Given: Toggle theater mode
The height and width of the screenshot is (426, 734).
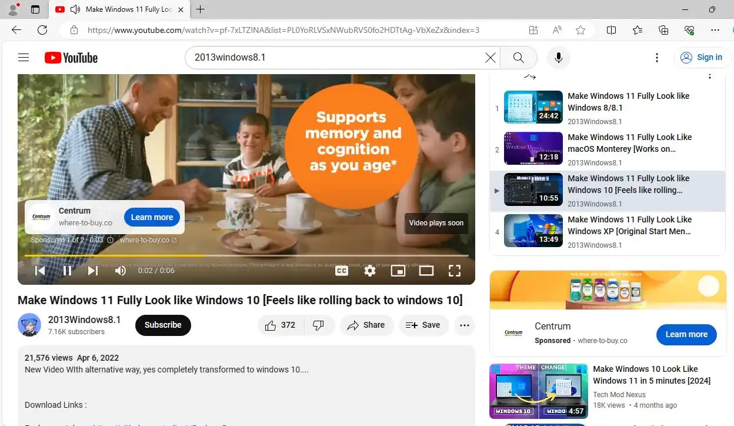Looking at the screenshot, I should pos(426,271).
